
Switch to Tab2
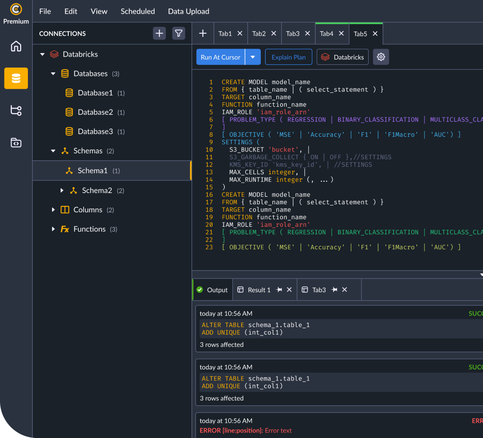click(259, 33)
